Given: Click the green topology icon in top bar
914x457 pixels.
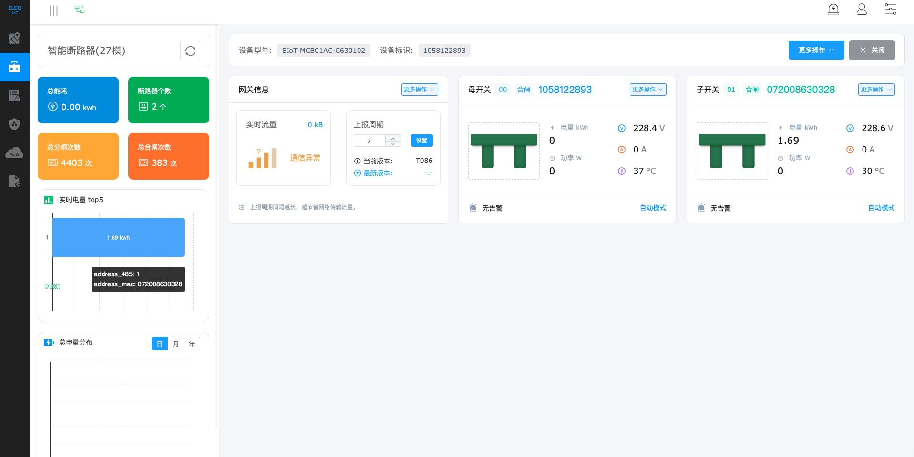Looking at the screenshot, I should point(80,10).
